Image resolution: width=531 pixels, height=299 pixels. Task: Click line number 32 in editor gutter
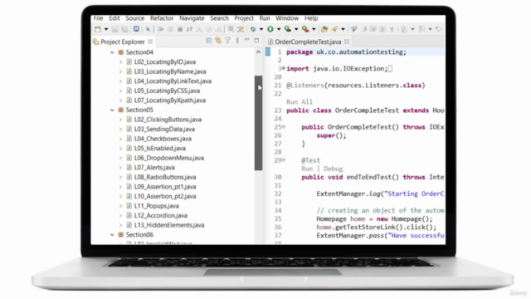pos(278,194)
